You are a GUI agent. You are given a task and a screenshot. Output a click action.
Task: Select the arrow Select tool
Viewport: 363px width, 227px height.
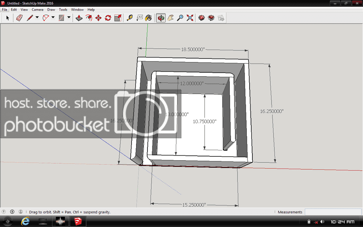(8, 18)
